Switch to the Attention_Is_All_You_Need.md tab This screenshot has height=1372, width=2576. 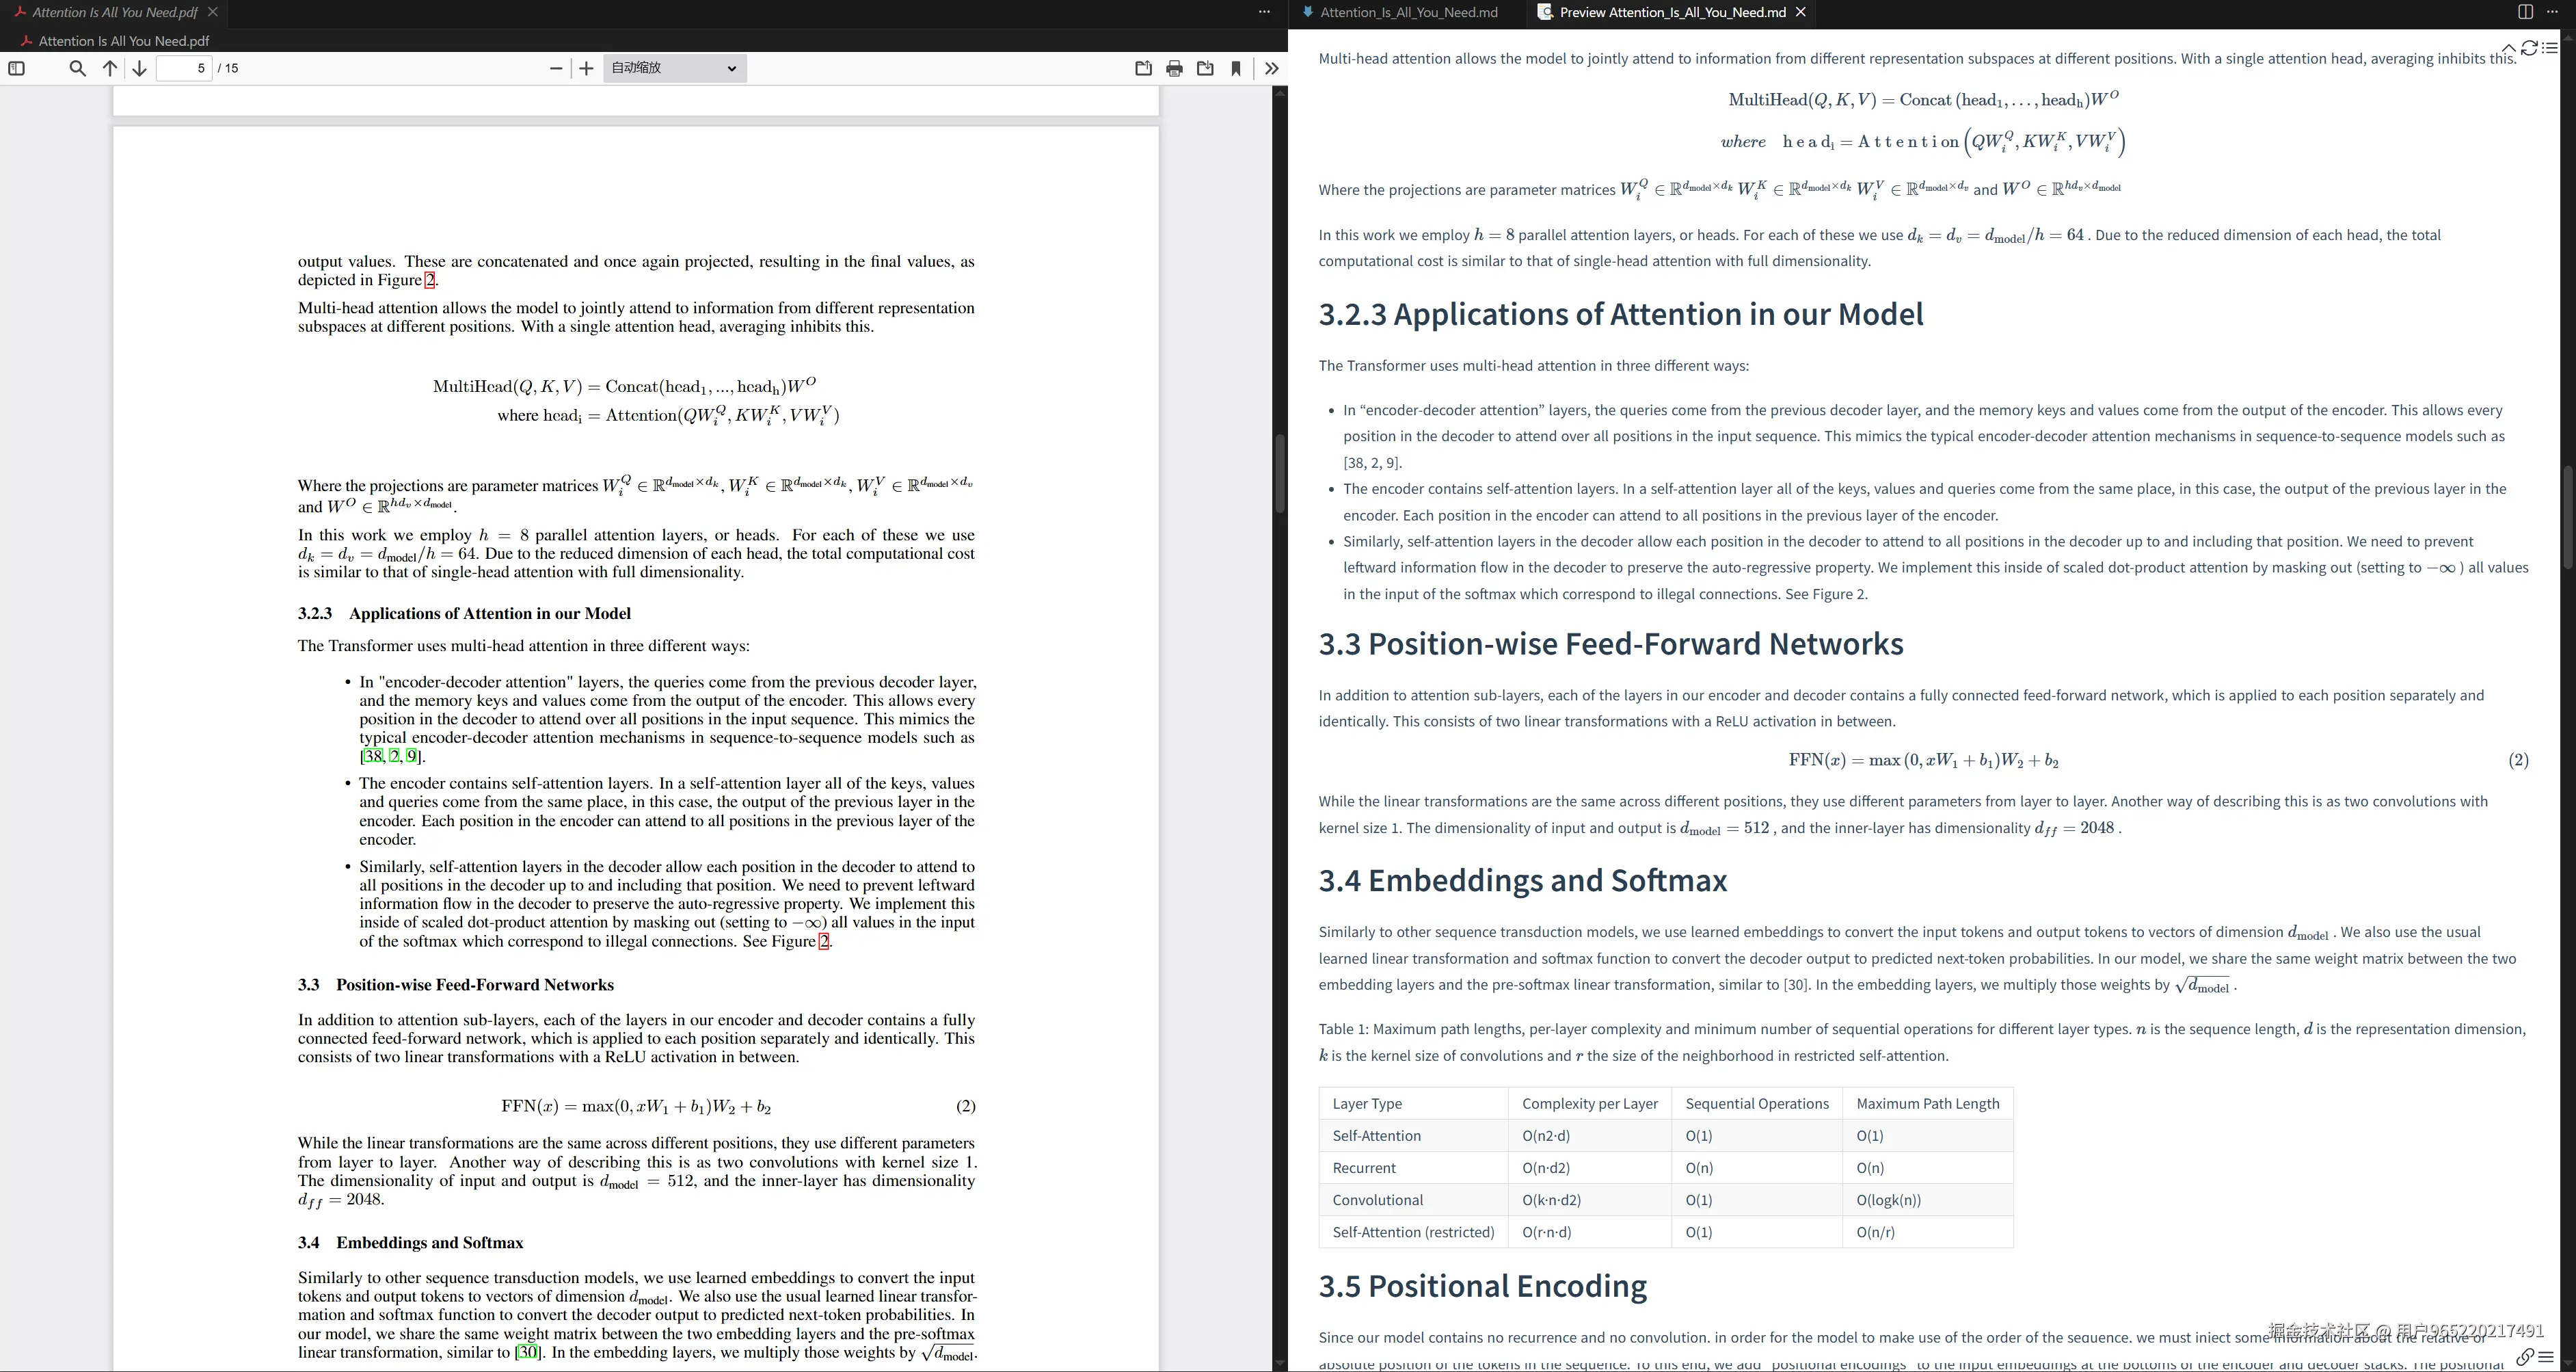coord(1408,12)
